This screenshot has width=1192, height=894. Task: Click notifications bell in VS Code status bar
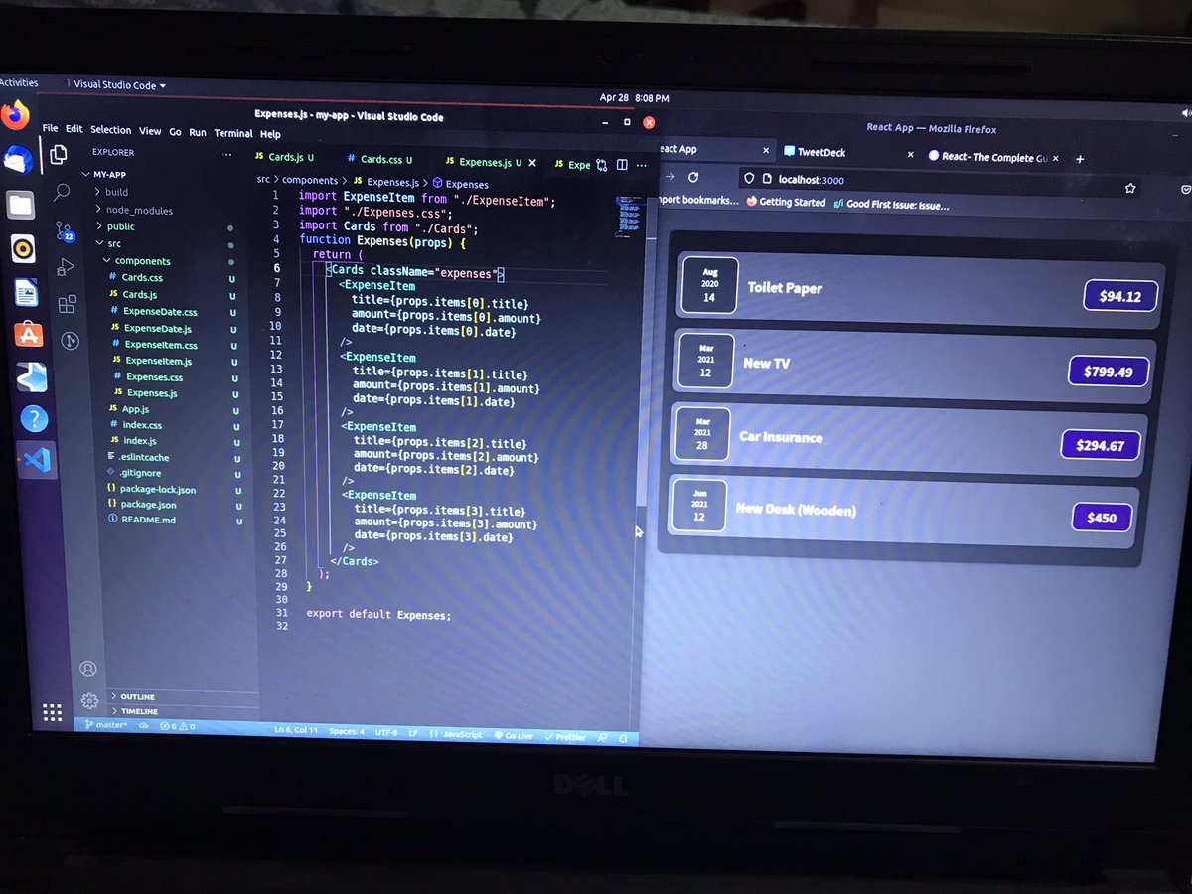[623, 738]
